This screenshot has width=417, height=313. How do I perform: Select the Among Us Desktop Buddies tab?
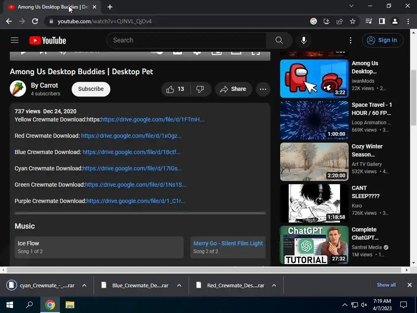pyautogui.click(x=53, y=7)
